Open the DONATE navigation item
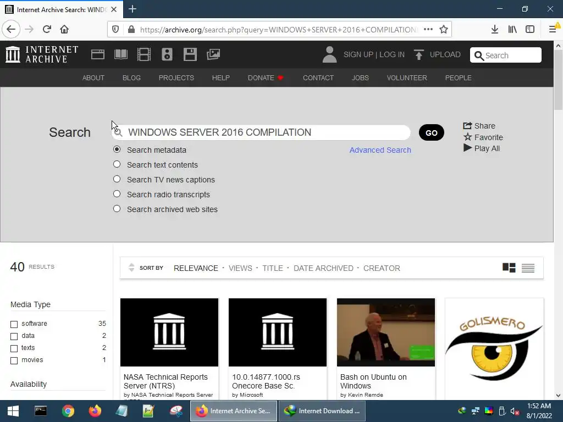The height and width of the screenshot is (422, 563). [266, 78]
